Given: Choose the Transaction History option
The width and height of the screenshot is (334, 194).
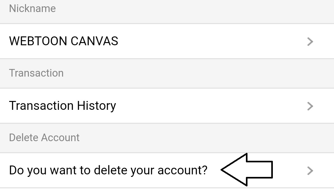Looking at the screenshot, I should 63,106.
